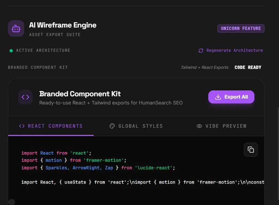Click the code line containing useState import
Screen dimensions: 279x205
pyautogui.click(x=143, y=182)
